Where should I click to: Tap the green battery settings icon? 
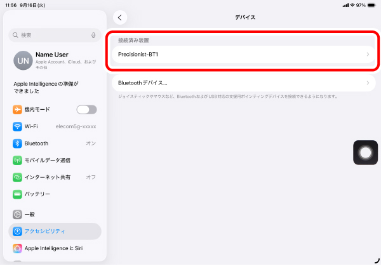[x=17, y=194]
